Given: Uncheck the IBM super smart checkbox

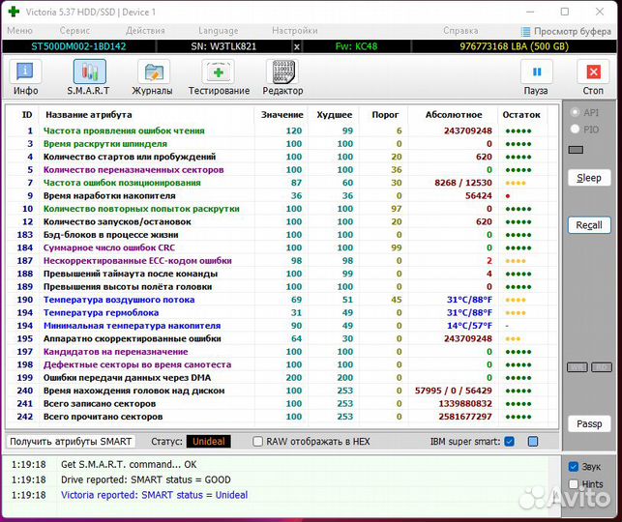Looking at the screenshot, I should point(509,442).
